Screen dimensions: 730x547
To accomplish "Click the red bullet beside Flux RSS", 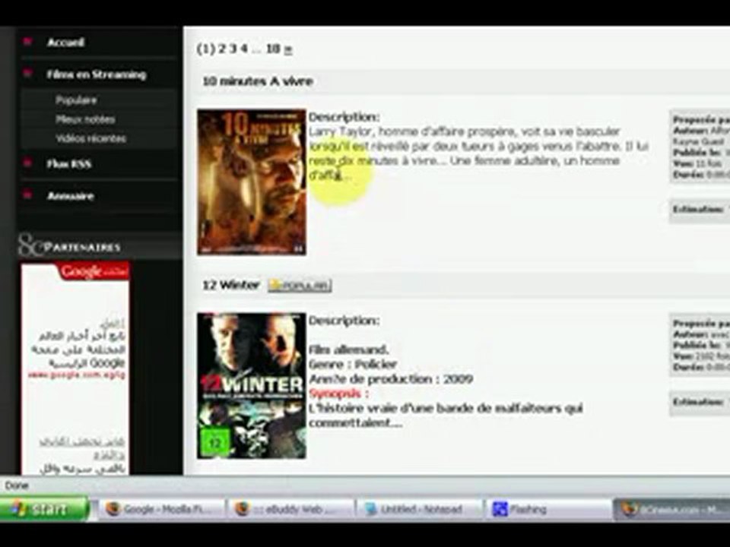I will 27,163.
